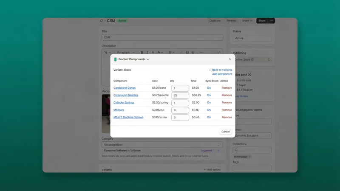Toggle Sync Stock for Cardboard Cones

209,88
